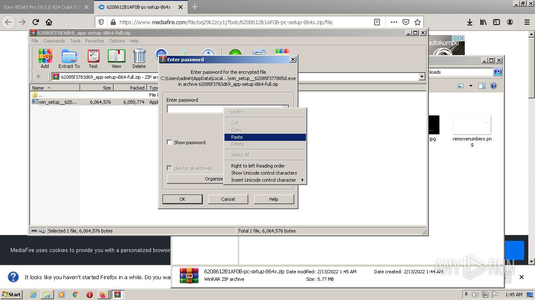Click the taskbar clock showing 1:45 AM
Screen dimensions: 535x300
click(x=514, y=295)
